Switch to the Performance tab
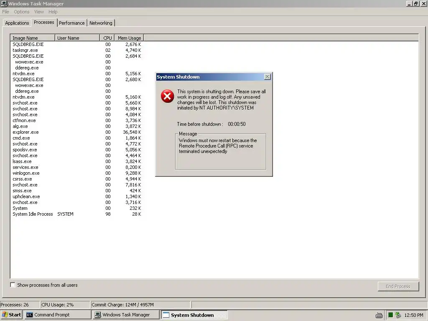428x321 pixels. (72, 23)
